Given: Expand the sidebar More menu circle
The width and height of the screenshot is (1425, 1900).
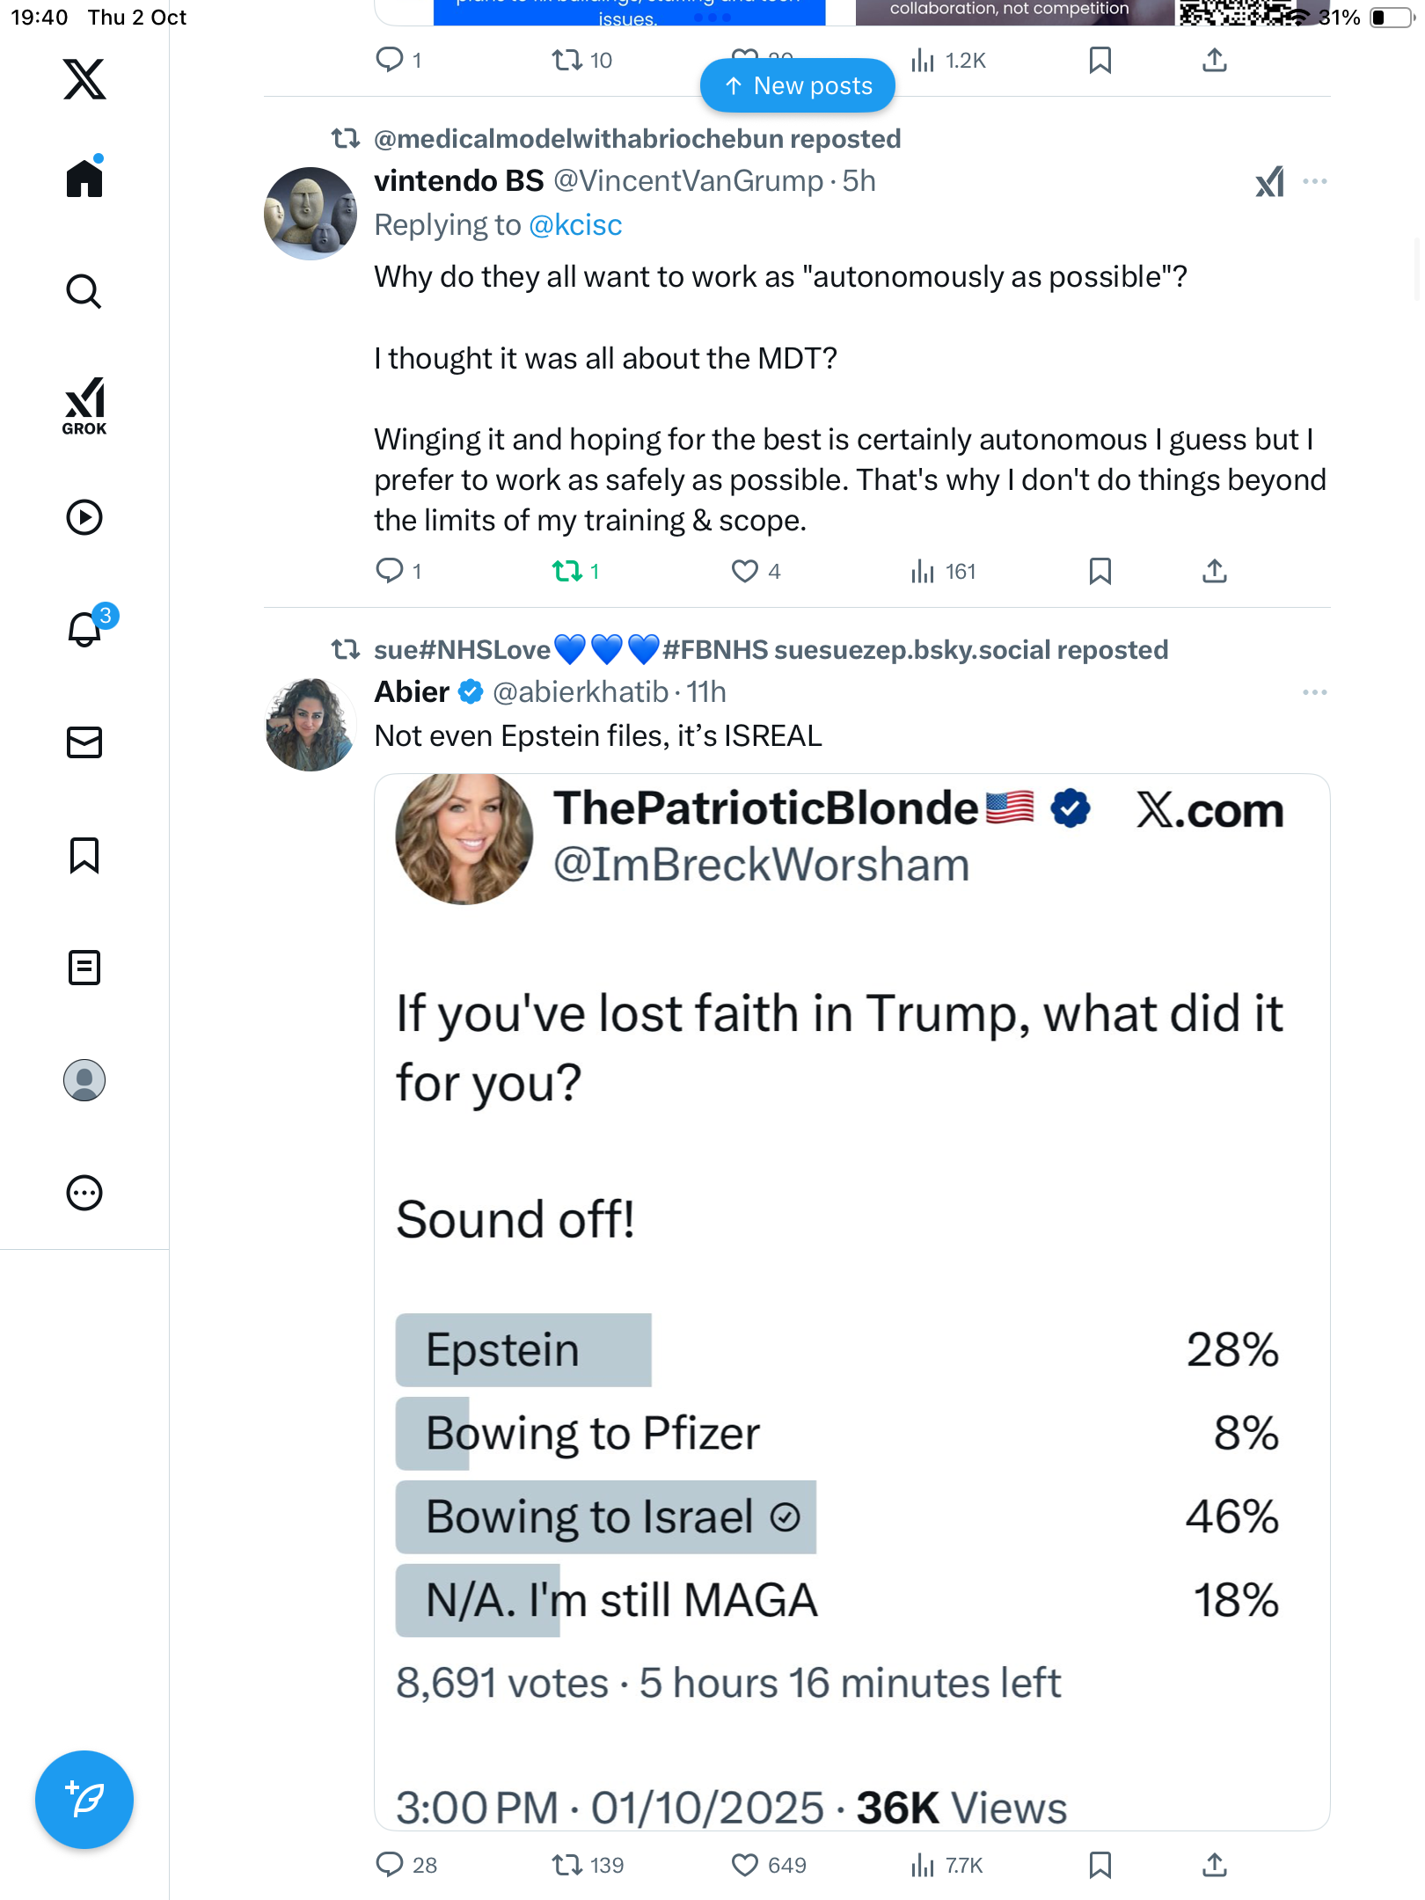Looking at the screenshot, I should click(x=84, y=1193).
